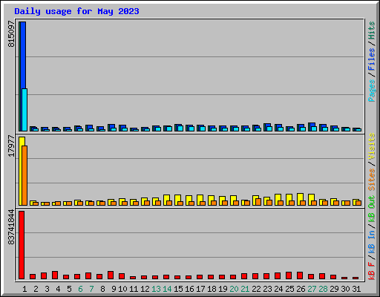Click day label 27 on the x-axis

click(x=312, y=289)
